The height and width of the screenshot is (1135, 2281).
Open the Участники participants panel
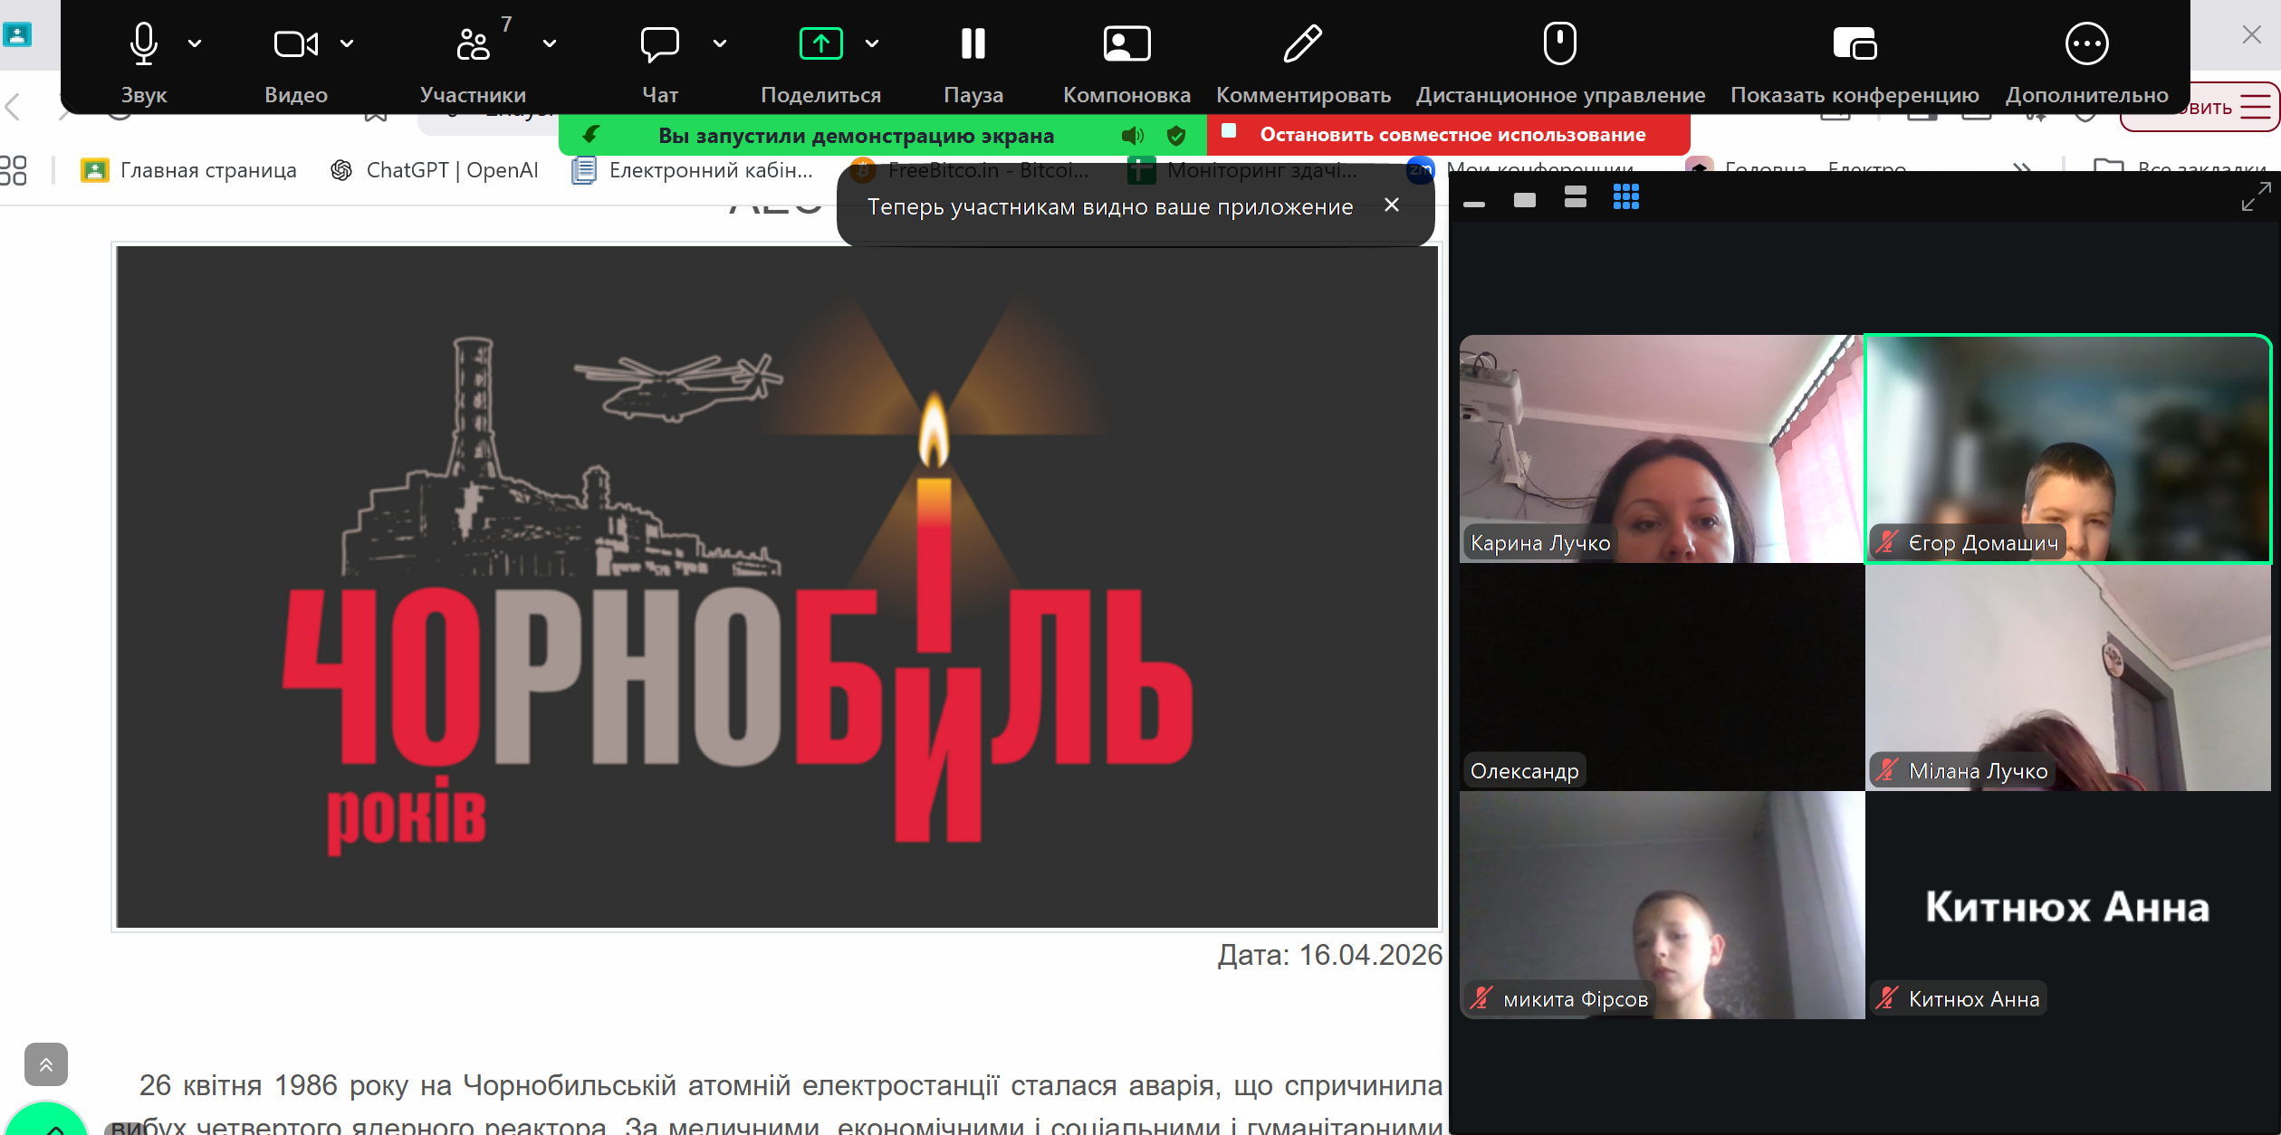pyautogui.click(x=473, y=44)
